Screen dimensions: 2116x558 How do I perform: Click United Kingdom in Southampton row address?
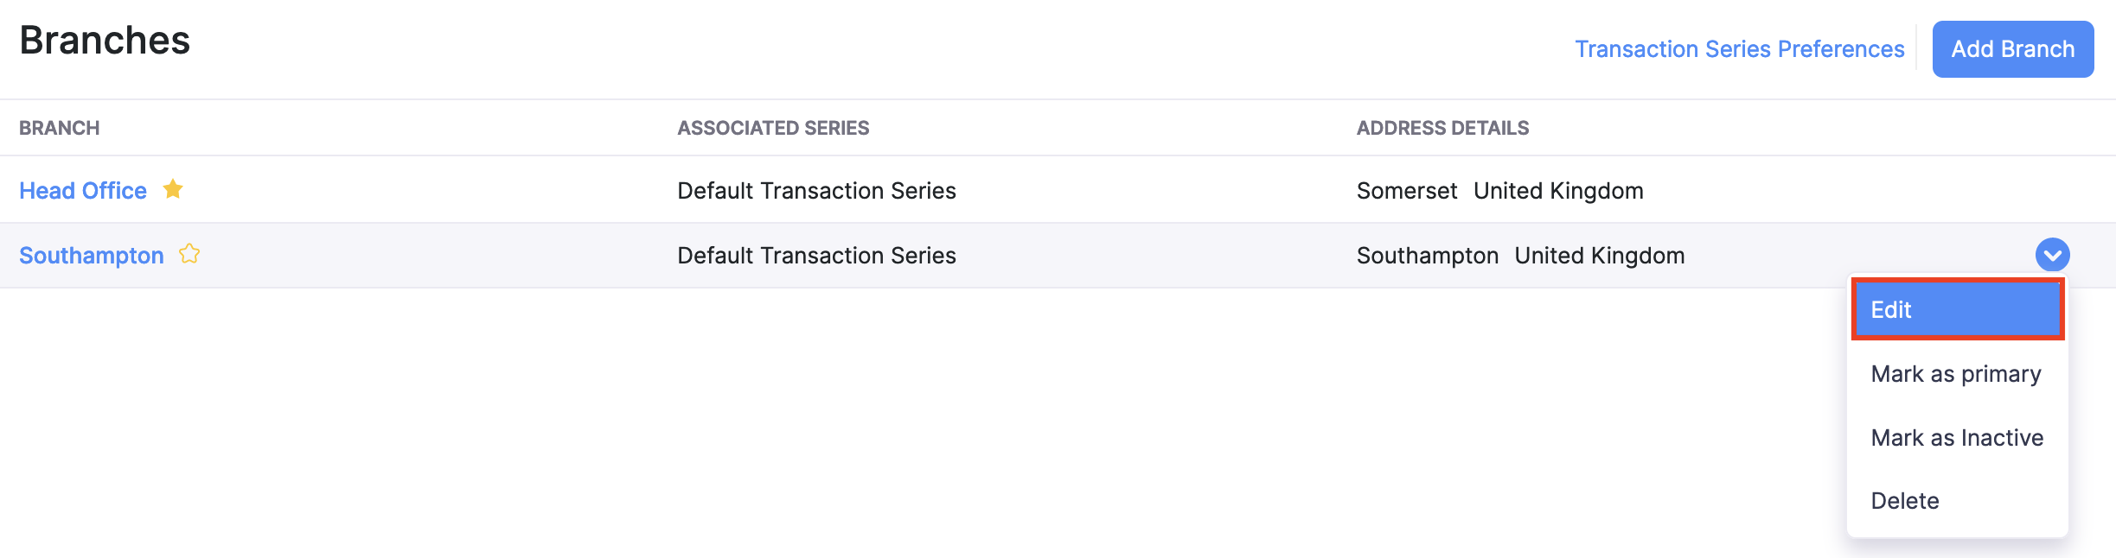coord(1599,256)
